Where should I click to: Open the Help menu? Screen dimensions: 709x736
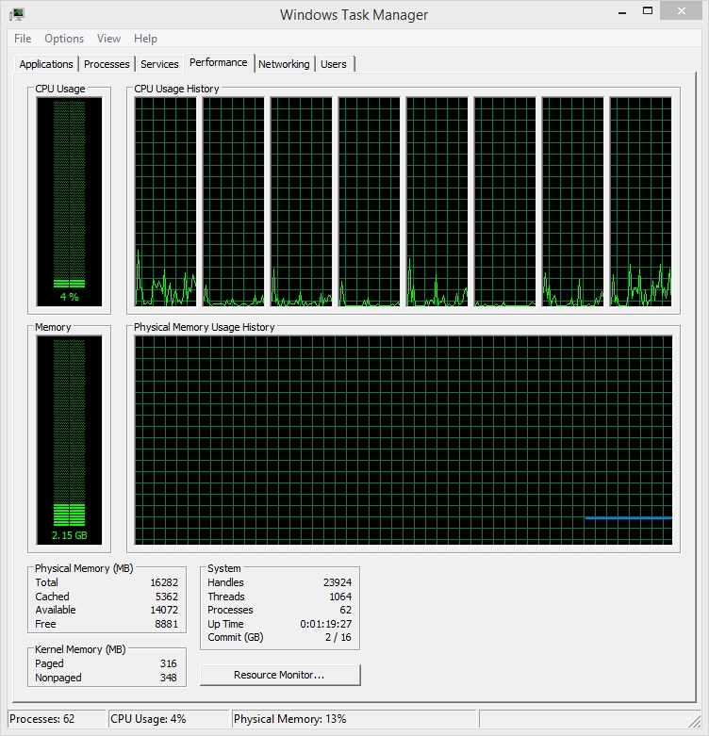[145, 39]
